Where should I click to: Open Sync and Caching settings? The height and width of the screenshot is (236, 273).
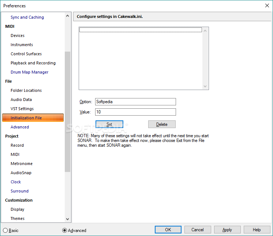tap(27, 17)
